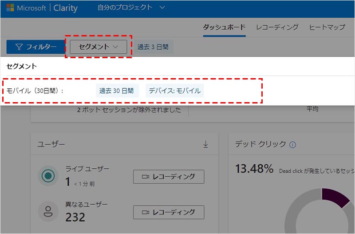Viewport: 355px width, 234px height.
Task: Click the info icon beside デッド クリック
Action: coord(292,145)
